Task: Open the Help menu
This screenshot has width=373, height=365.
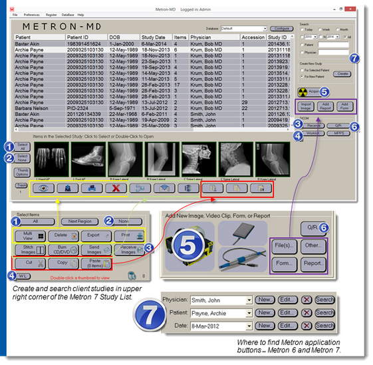Action: (80, 15)
